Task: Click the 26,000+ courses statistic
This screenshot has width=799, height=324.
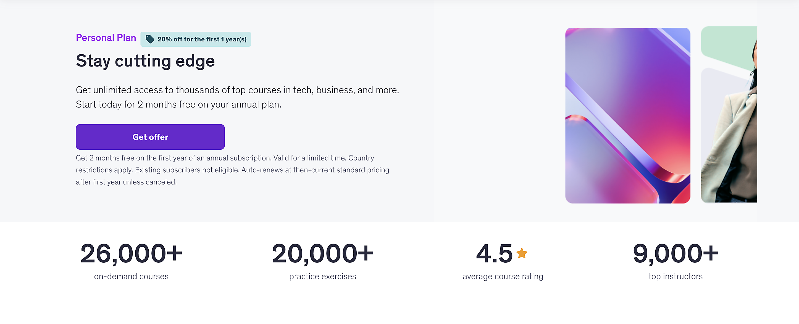Action: [x=131, y=253]
